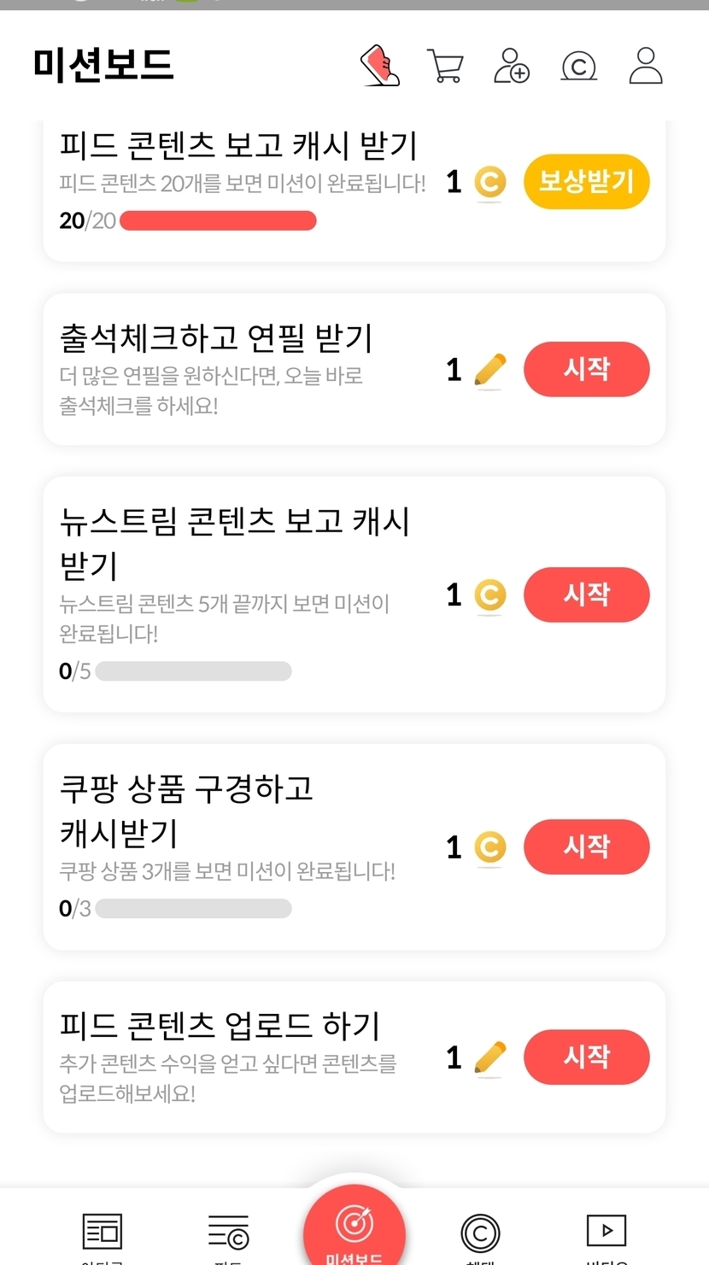Tap the pencil reward icon for 출석체크

coord(489,371)
